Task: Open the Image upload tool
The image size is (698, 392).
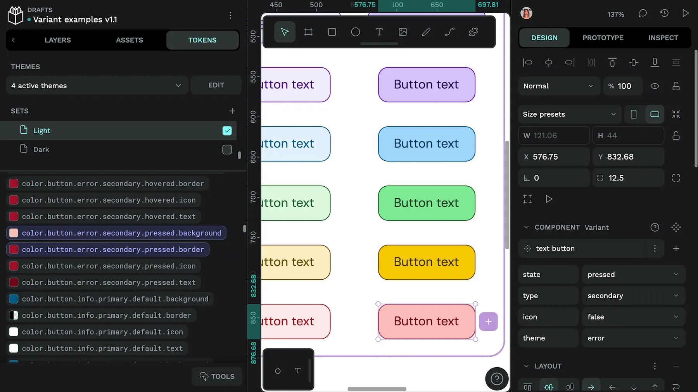Action: pyautogui.click(x=403, y=32)
